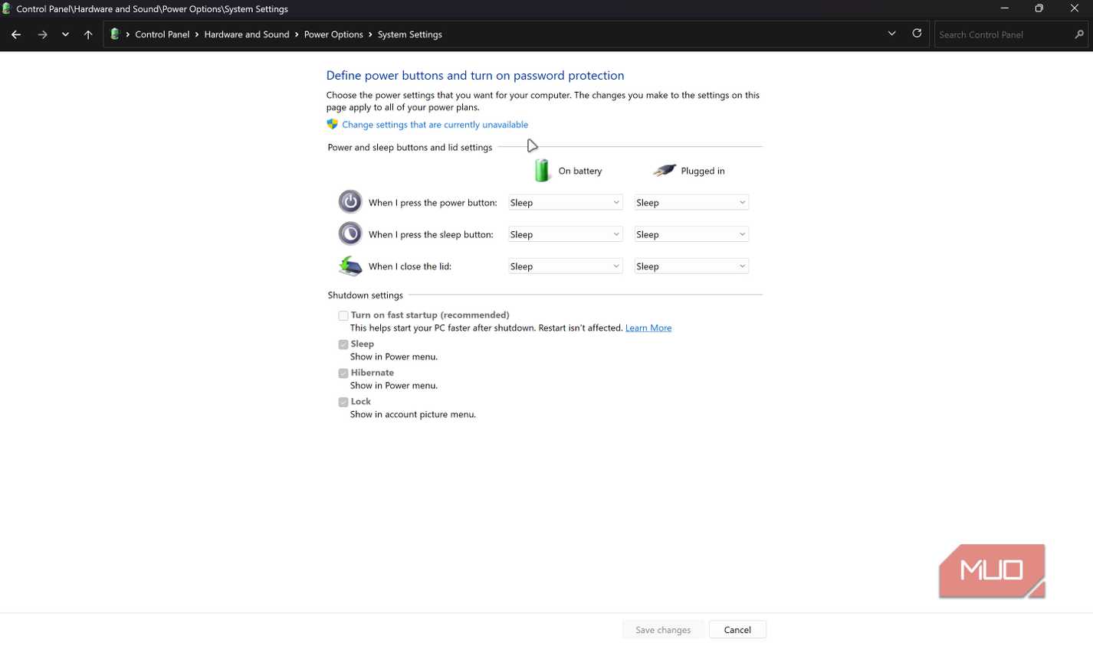Click 'When I press the sleep button:' label

[x=431, y=234]
